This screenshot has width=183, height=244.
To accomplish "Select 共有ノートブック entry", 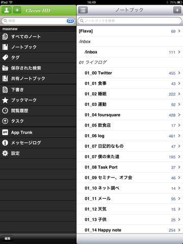I will (x=38, y=79).
